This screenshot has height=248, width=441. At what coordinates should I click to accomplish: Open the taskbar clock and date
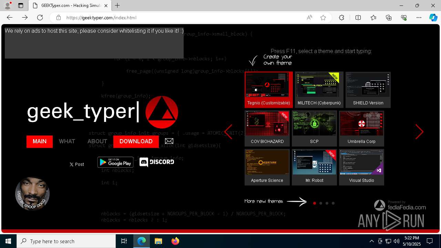pos(412,241)
